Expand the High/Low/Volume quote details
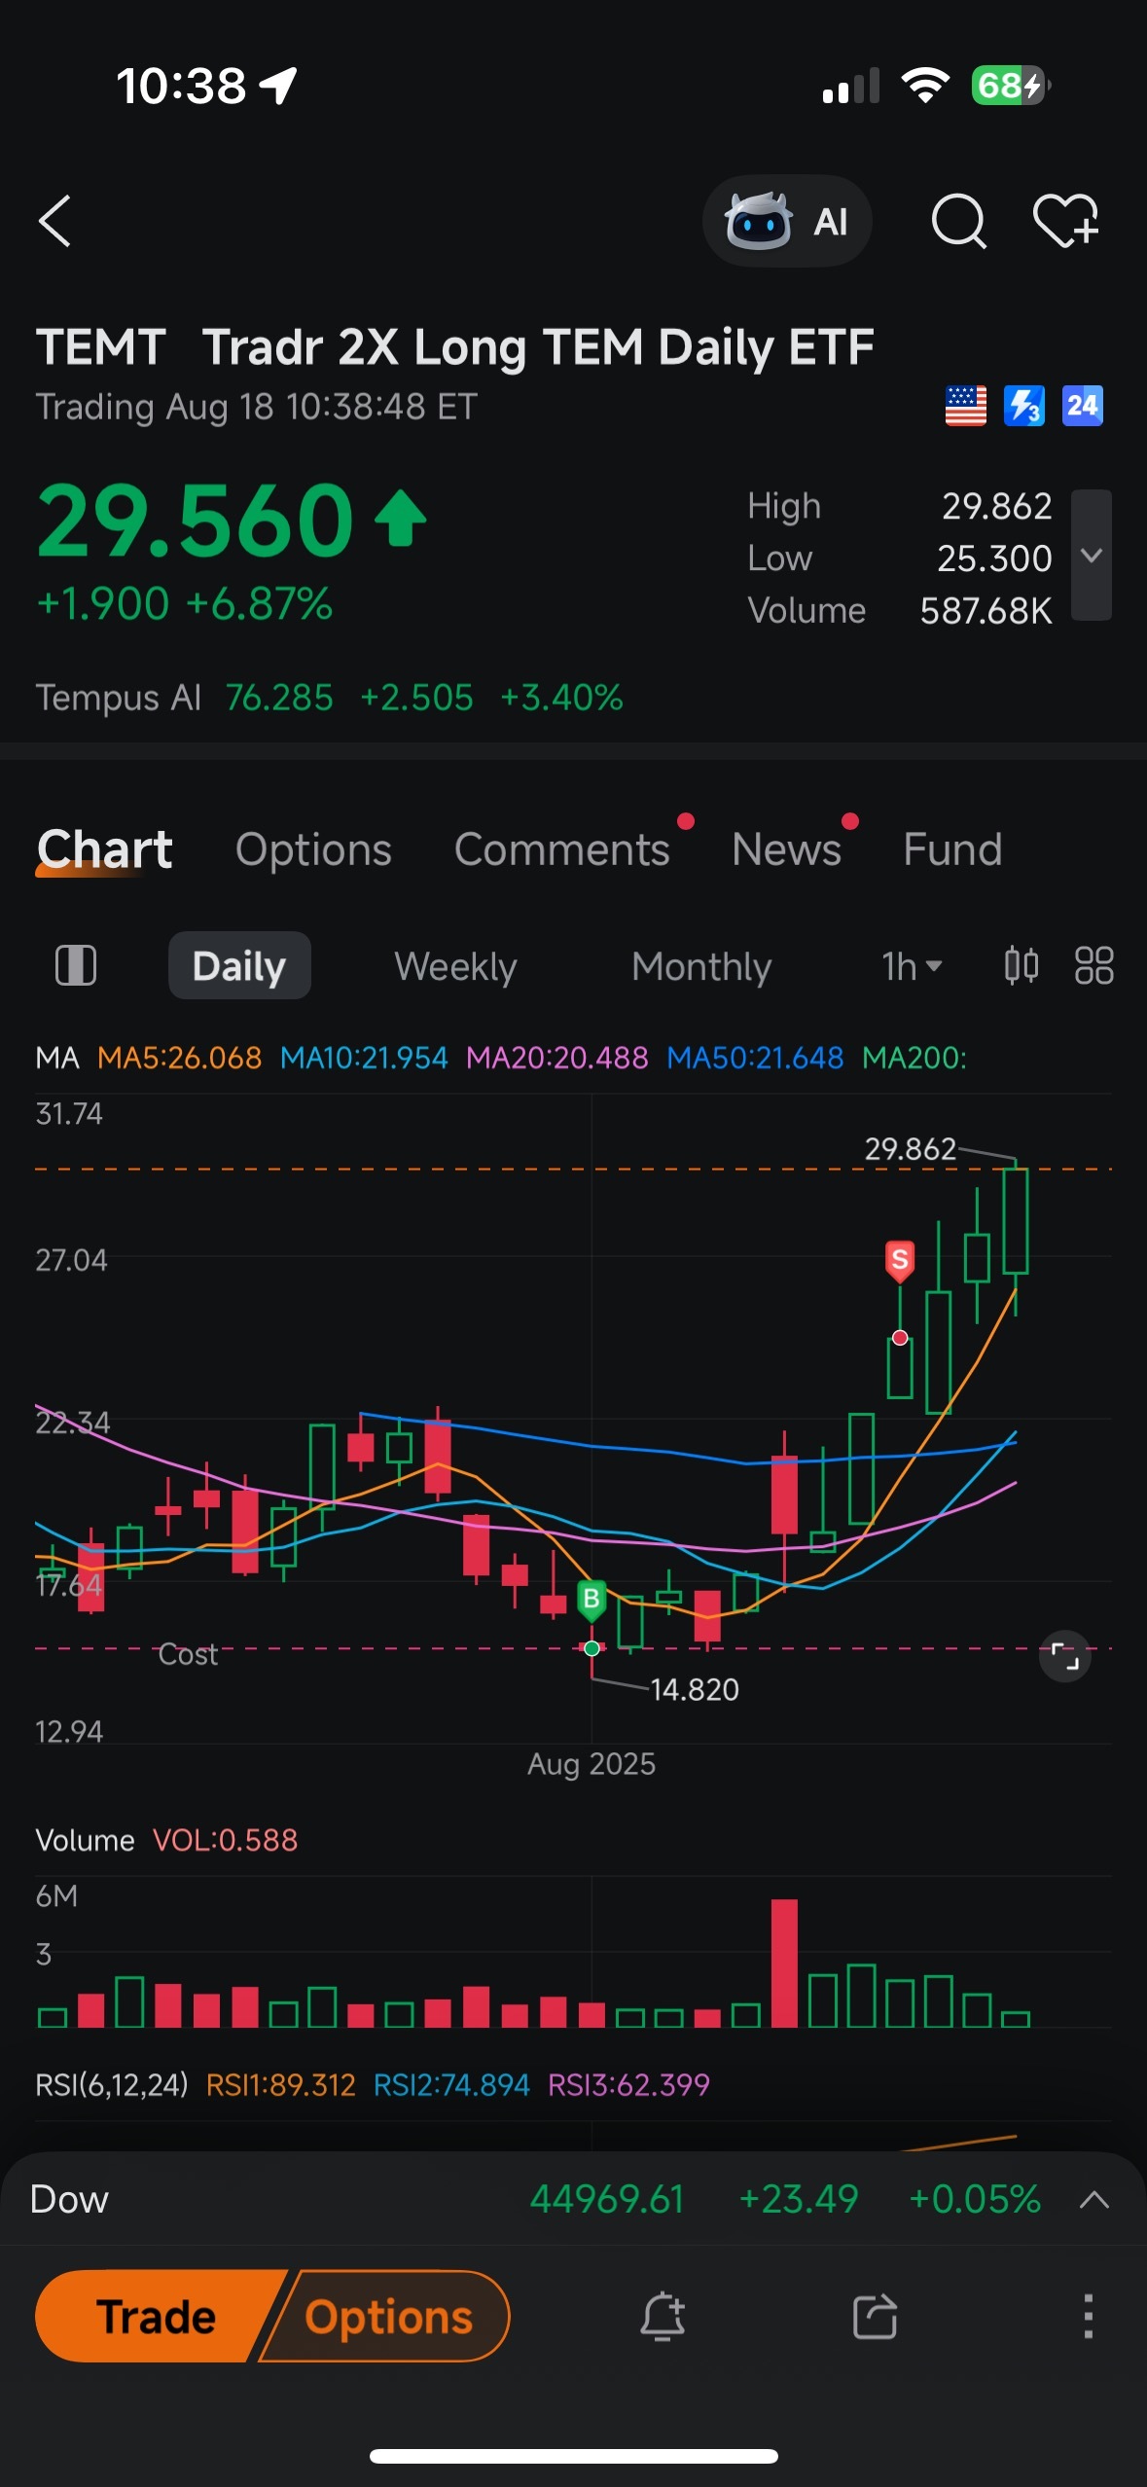This screenshot has width=1147, height=2487. pos(1092,555)
